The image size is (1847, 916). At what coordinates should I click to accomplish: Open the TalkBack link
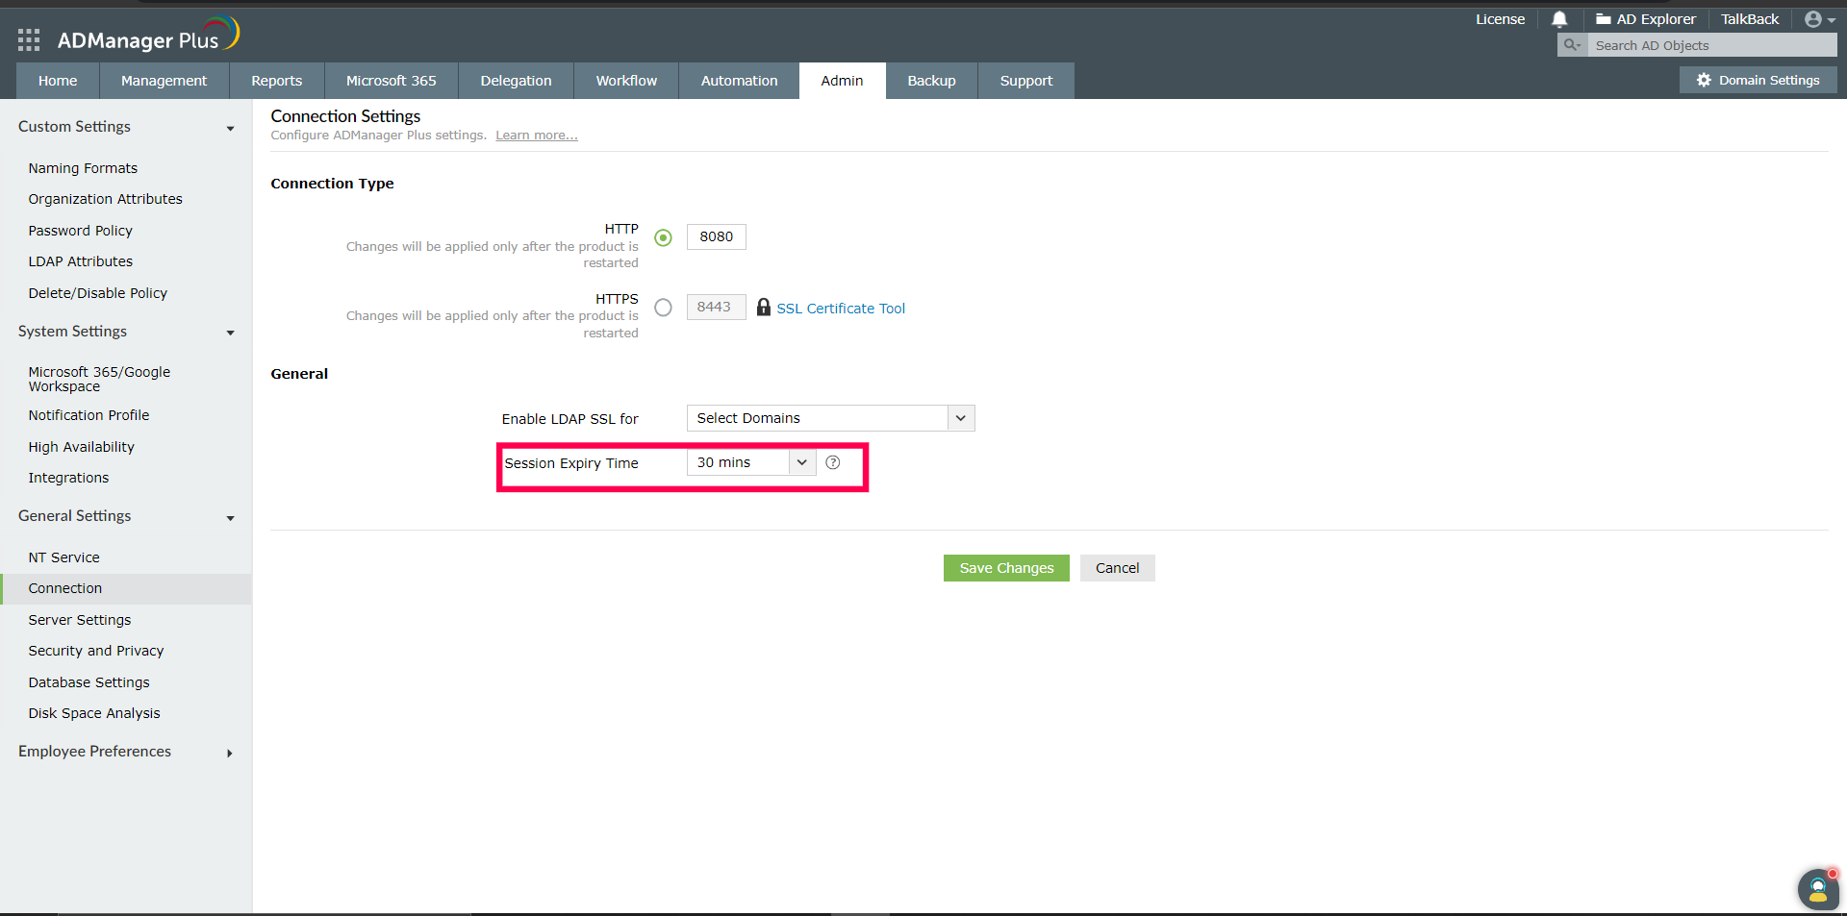(x=1750, y=19)
